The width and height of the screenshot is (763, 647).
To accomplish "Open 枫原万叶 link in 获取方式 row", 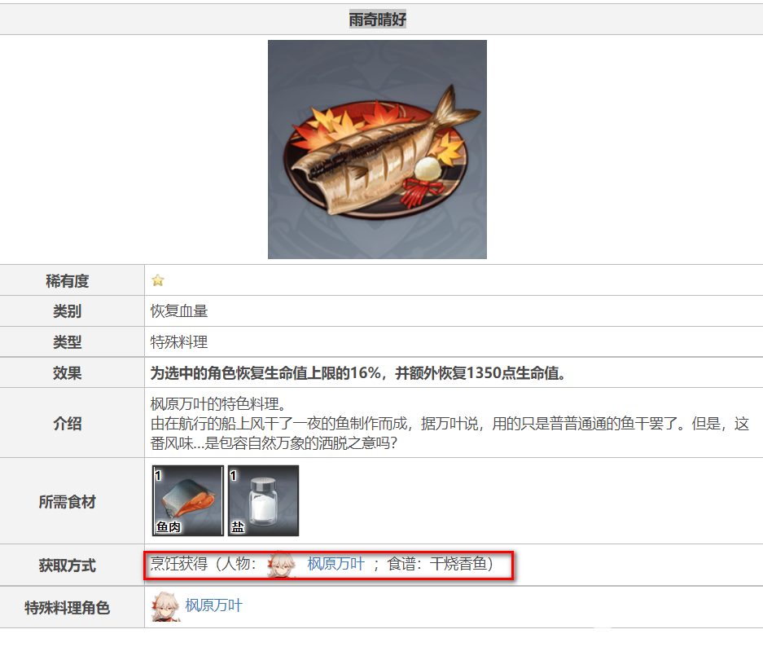I will 335,564.
